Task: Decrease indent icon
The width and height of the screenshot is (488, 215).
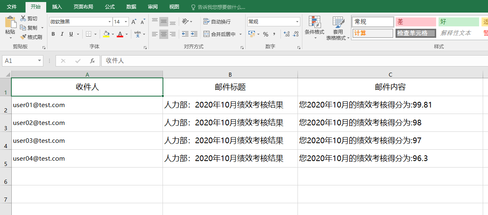Action: [x=185, y=34]
